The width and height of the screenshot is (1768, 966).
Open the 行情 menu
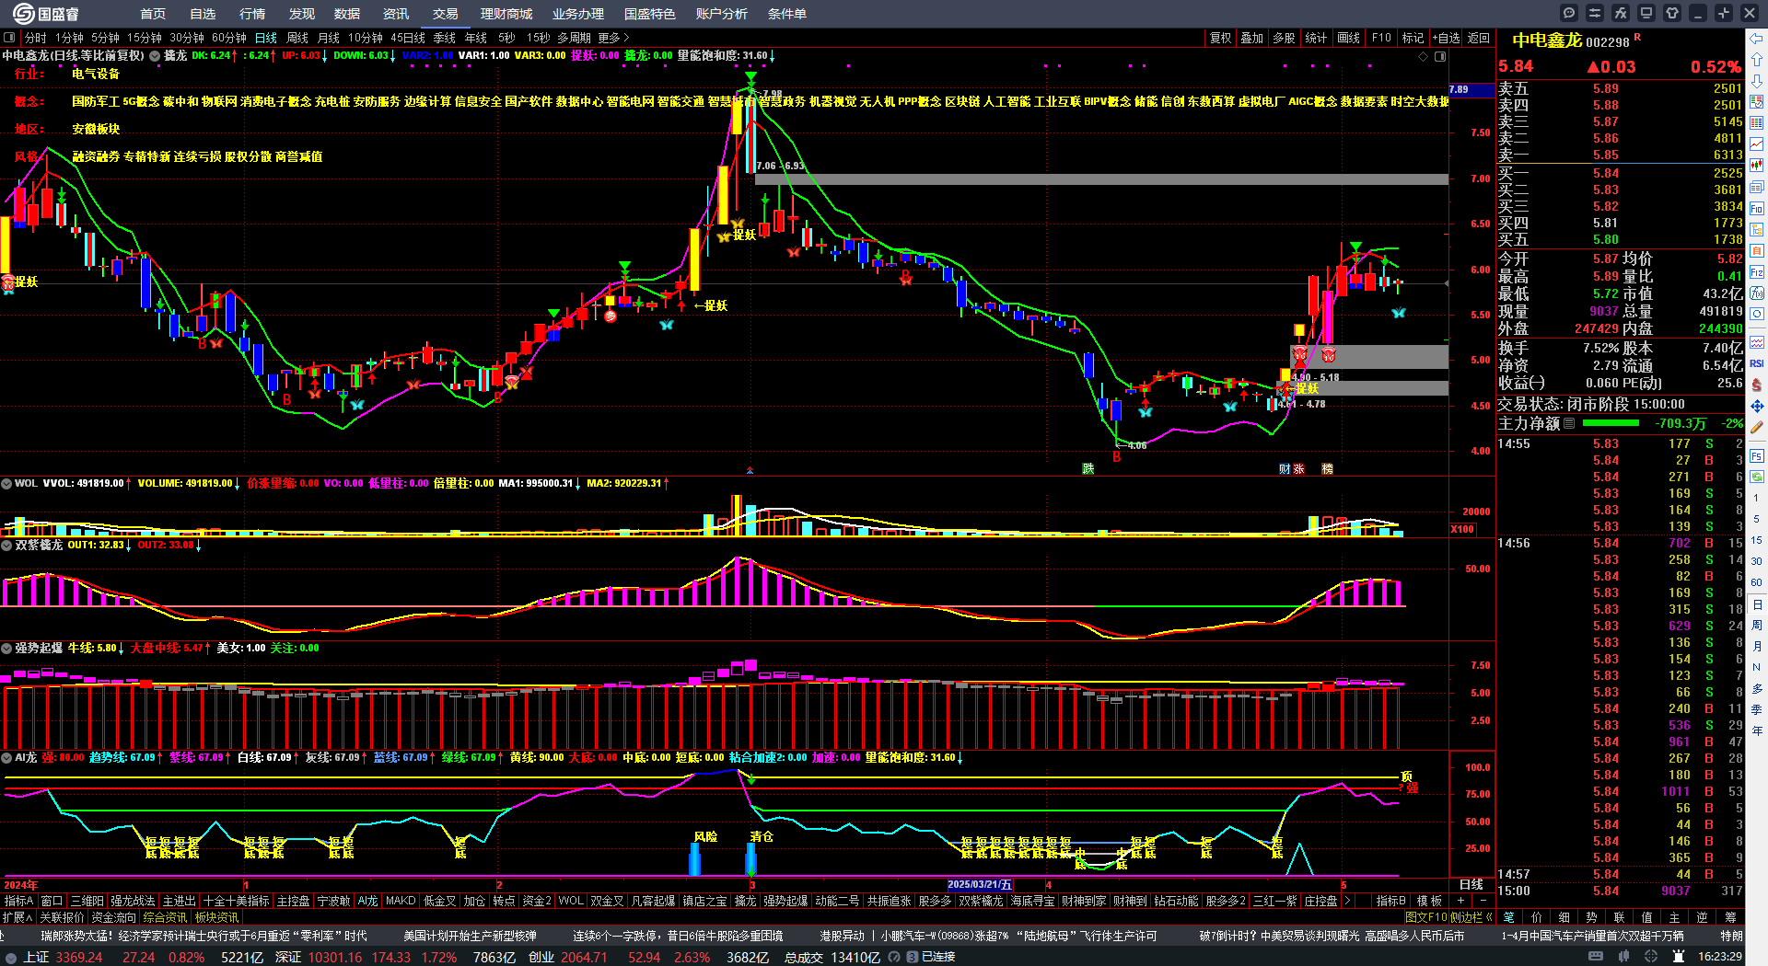[252, 14]
